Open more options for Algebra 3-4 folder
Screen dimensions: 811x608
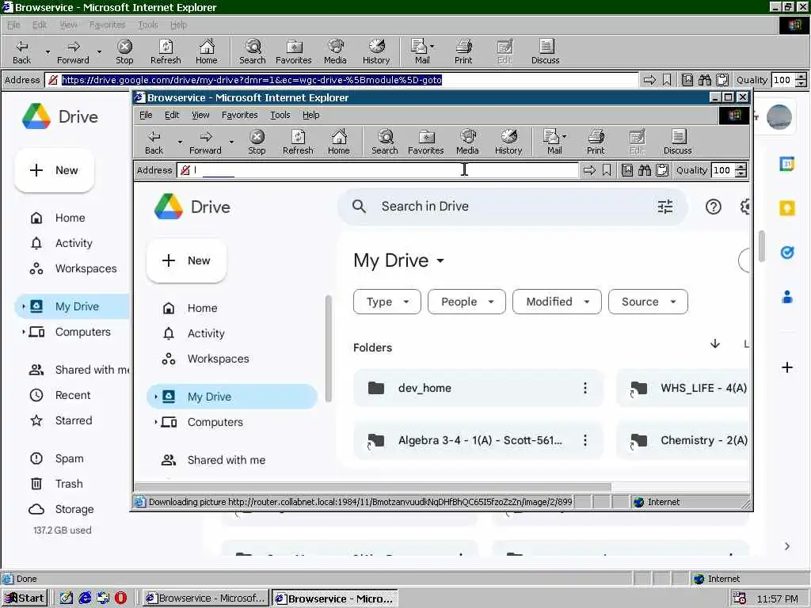pyautogui.click(x=585, y=440)
